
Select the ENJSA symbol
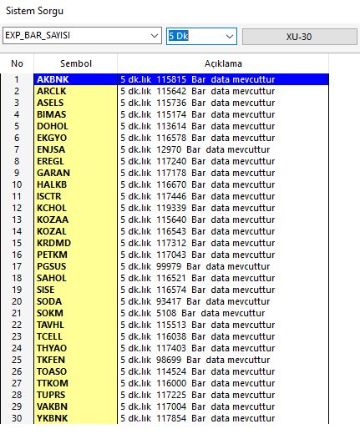pos(51,149)
